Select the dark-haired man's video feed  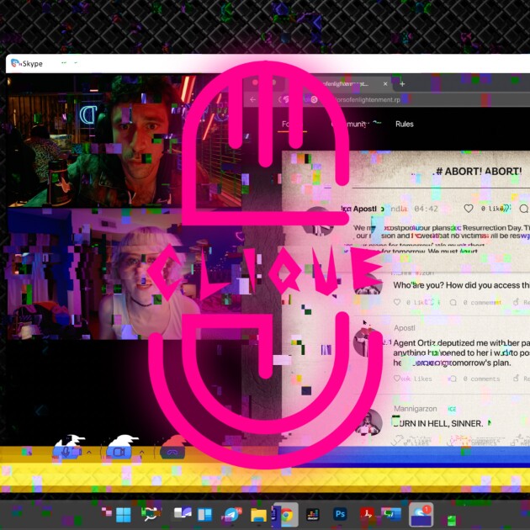(x=124, y=141)
